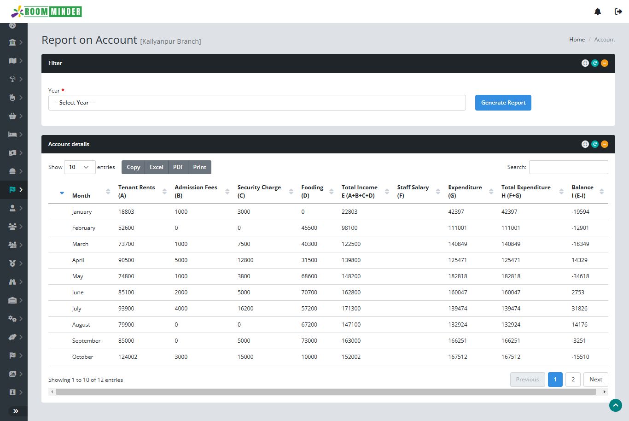Image resolution: width=629 pixels, height=421 pixels.
Task: Open the bank building sidebar icon
Action: pos(13,42)
